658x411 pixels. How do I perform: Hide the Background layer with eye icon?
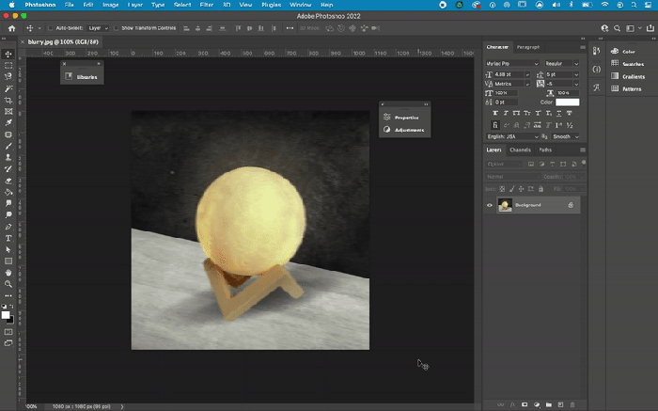click(490, 205)
